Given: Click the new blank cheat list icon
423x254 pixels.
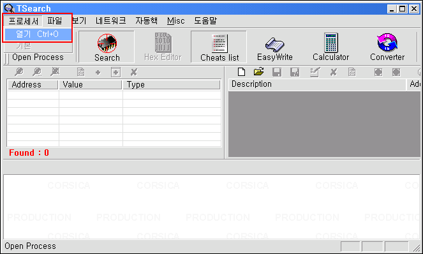Looking at the screenshot, I should click(241, 72).
